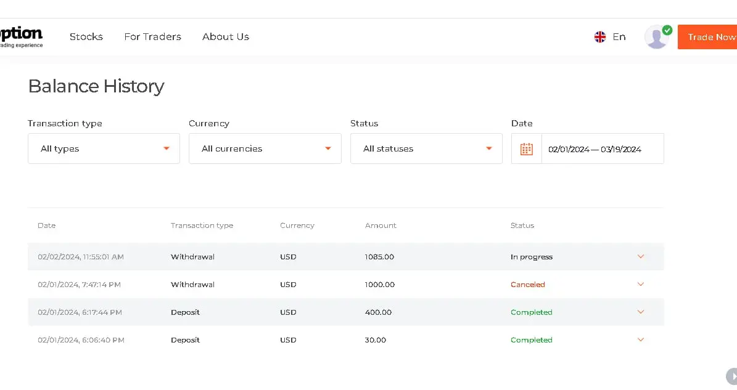Viewport: 737px width, 390px height.
Task: Expand the 400.00 deposit row details
Action: [640, 312]
